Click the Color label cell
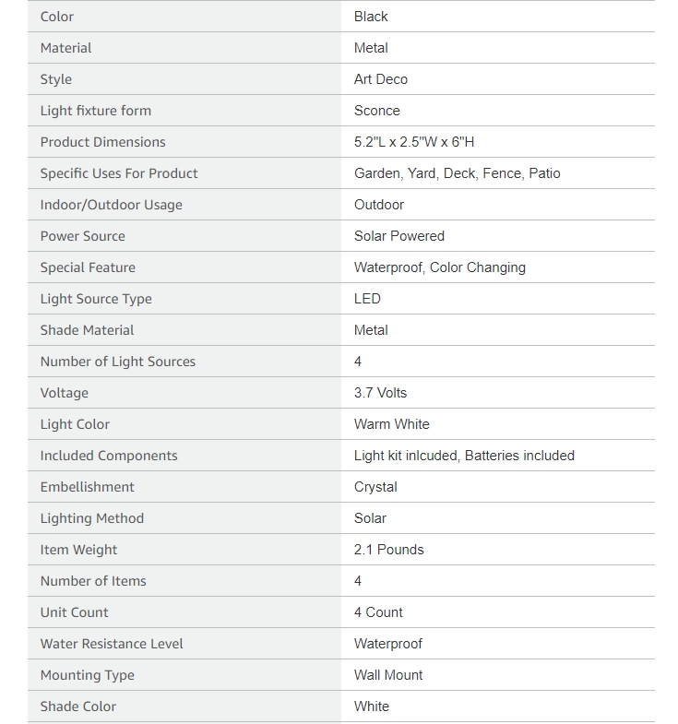This screenshot has width=678, height=724. point(184,17)
